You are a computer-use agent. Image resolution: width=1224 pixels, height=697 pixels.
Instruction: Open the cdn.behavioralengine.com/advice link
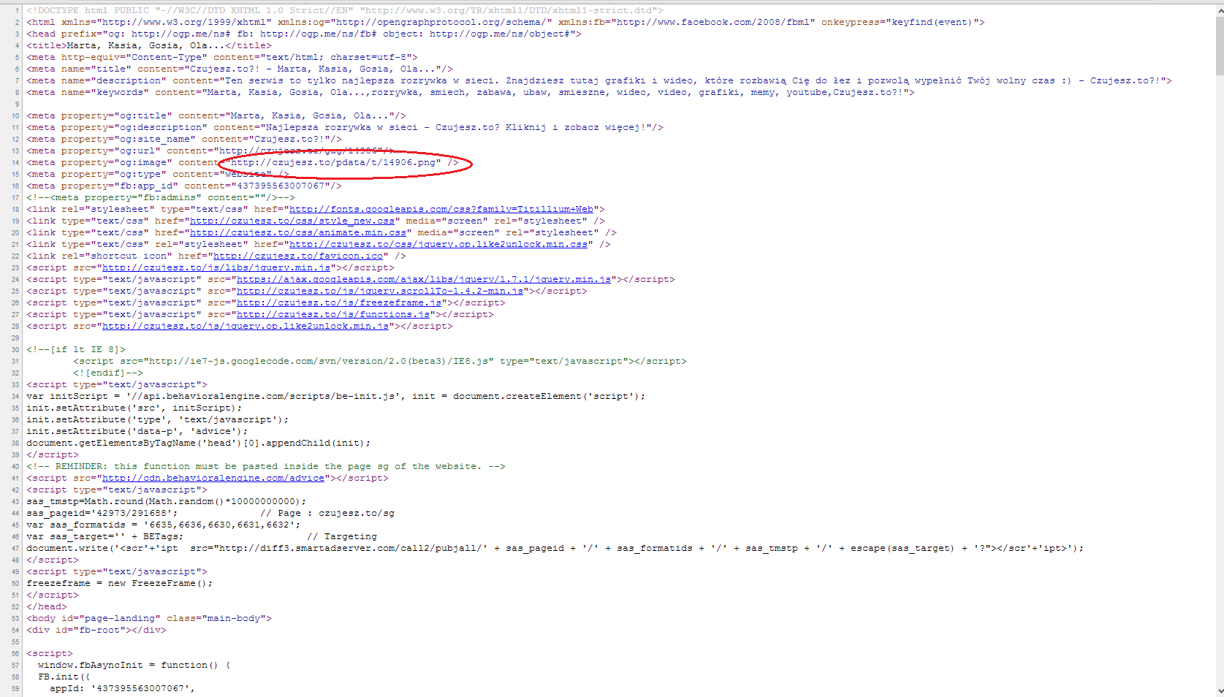tap(213, 478)
